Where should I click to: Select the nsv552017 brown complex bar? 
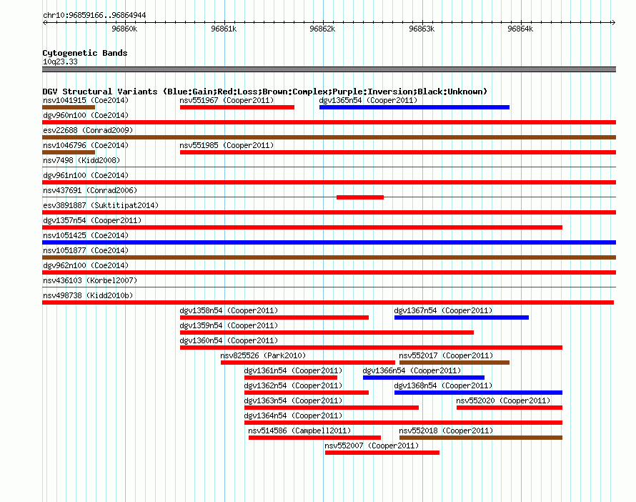coord(454,363)
